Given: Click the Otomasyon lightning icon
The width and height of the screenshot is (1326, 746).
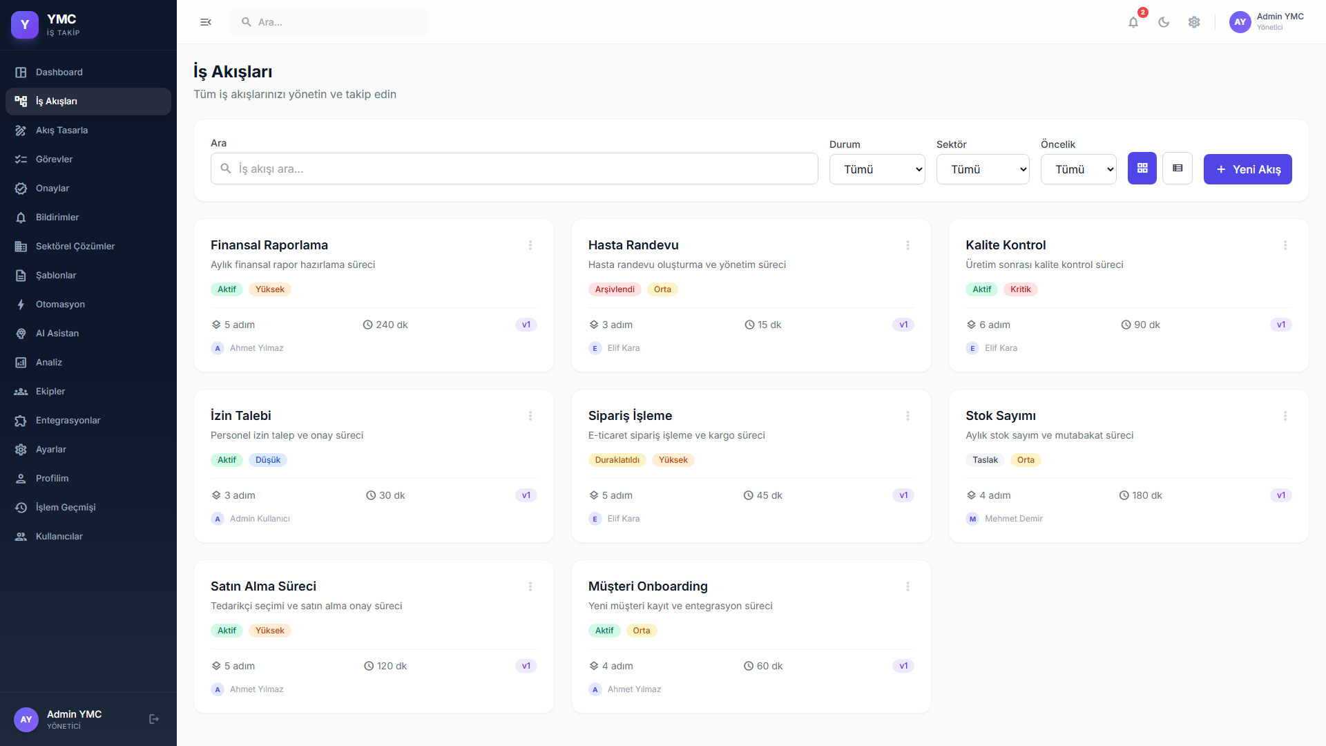Looking at the screenshot, I should click(x=21, y=305).
